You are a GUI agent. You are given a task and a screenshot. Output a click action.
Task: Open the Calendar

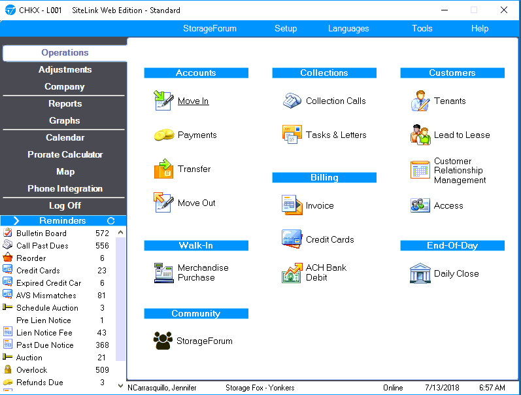[x=65, y=137]
